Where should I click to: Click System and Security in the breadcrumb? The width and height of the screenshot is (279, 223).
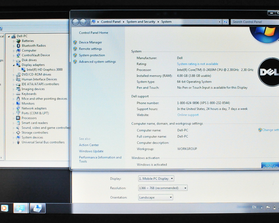tap(141, 22)
